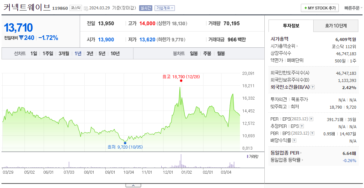Click the current price 13,710
364x188 pixels.
[x=18, y=27]
